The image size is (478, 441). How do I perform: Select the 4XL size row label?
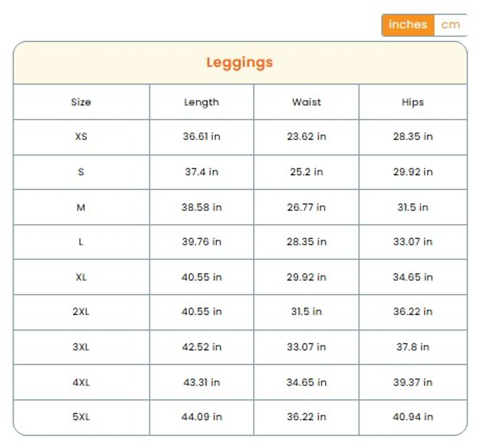81,382
